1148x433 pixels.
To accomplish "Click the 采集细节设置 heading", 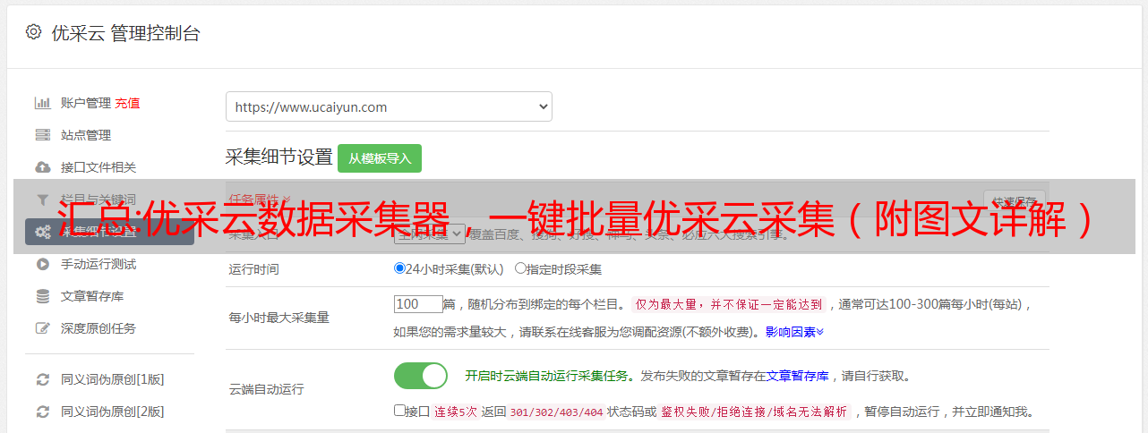I will point(279,157).
